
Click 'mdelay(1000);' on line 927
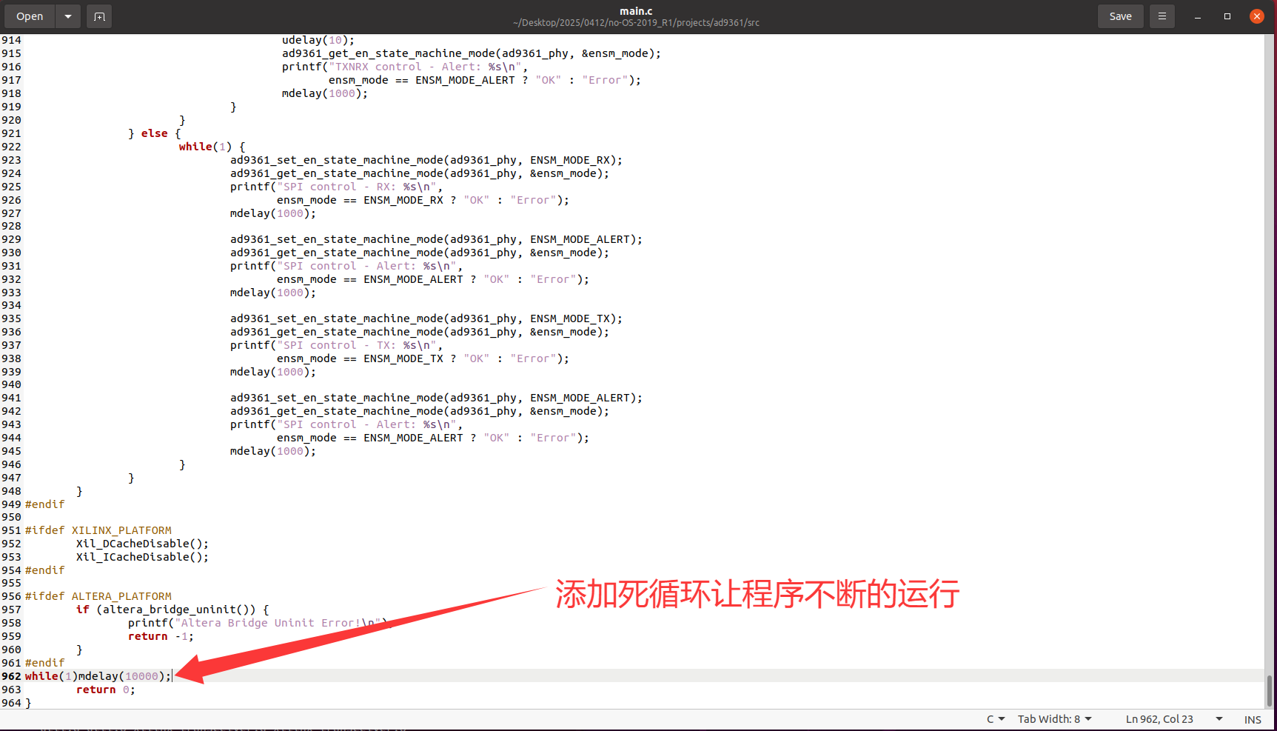(273, 213)
